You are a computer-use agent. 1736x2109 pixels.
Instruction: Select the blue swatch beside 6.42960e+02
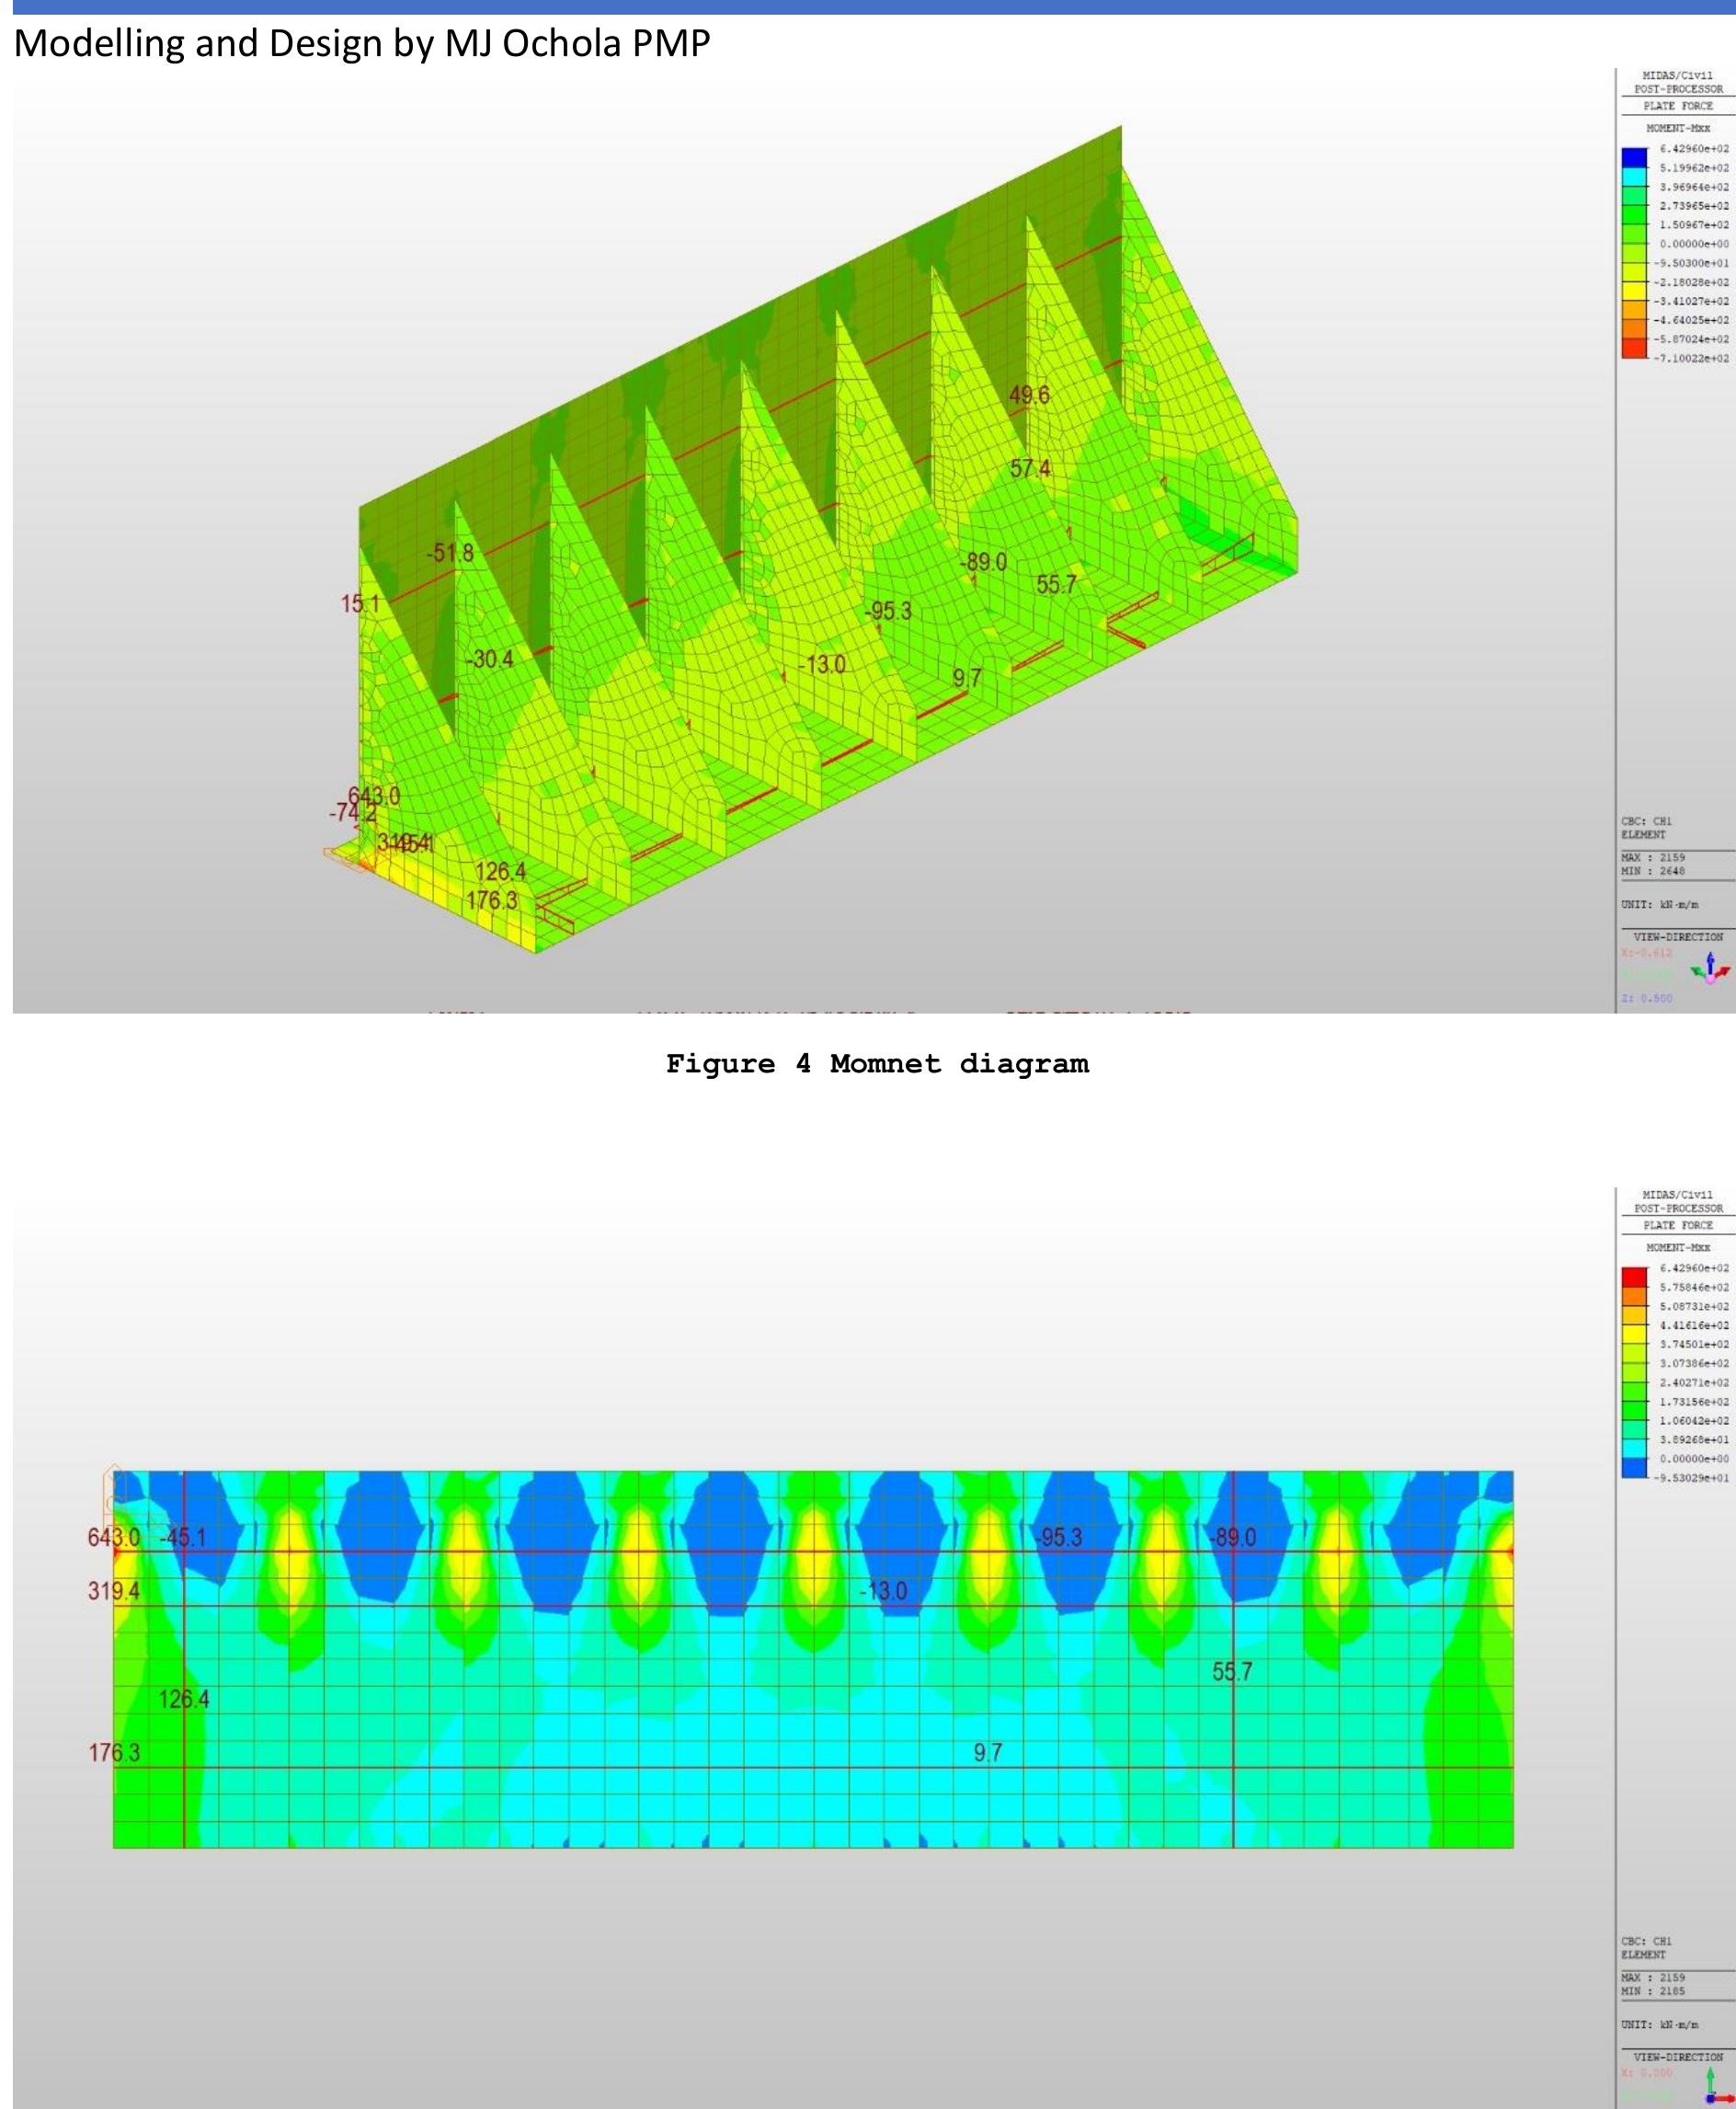point(1634,158)
